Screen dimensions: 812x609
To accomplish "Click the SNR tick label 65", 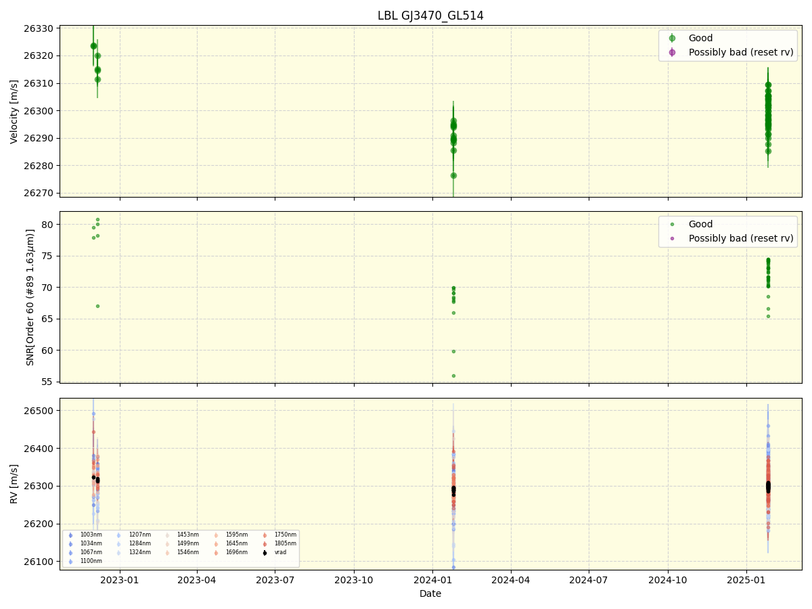I will point(49,319).
